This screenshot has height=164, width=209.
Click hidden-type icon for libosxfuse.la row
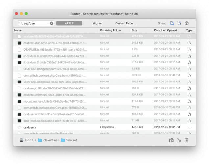click(x=189, y=56)
